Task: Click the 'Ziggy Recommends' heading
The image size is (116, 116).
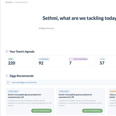Action: click(x=22, y=76)
